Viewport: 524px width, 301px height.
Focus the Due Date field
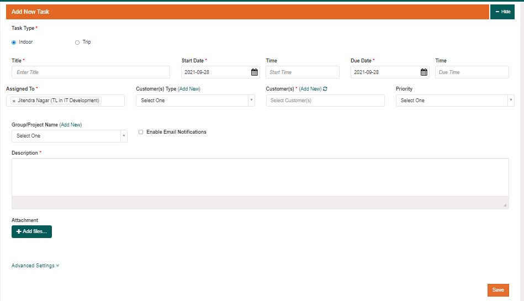(385, 72)
